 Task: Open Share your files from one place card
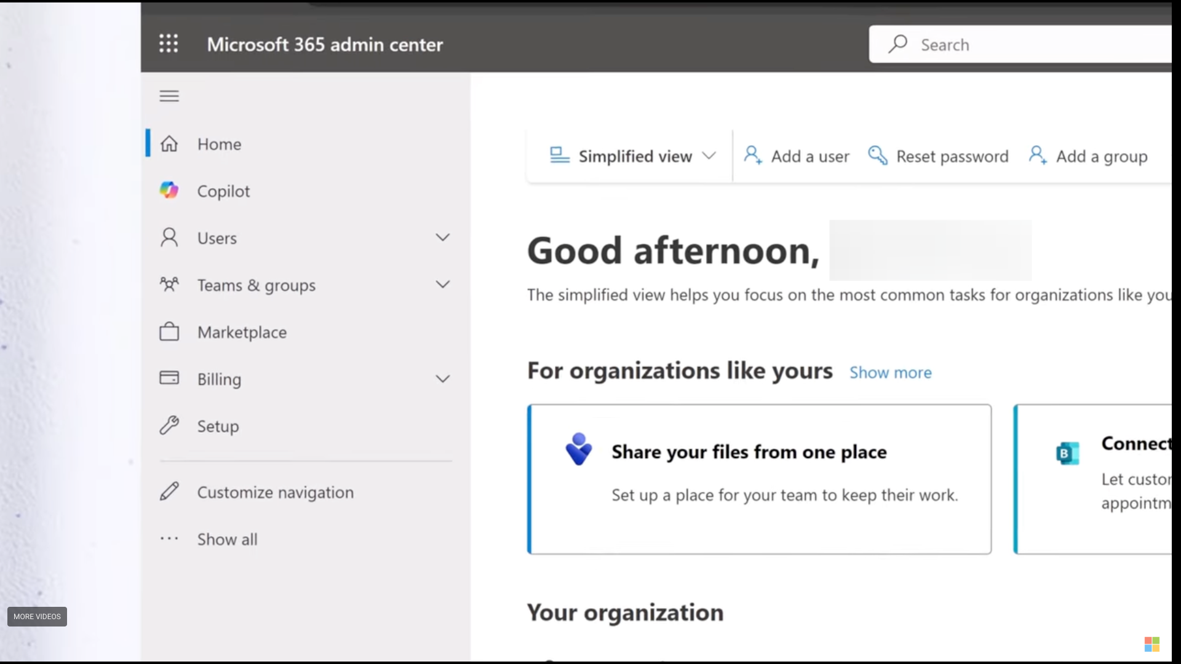(759, 479)
